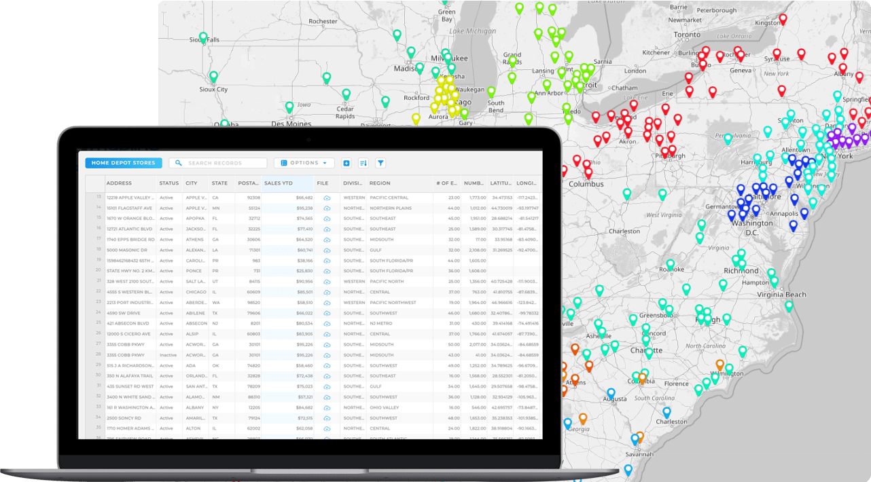Click the grid icon inside the OPTIONS button
This screenshot has width=871, height=482.
pos(283,163)
